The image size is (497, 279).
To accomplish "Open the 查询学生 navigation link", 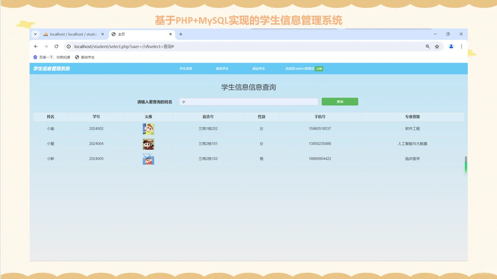I will pyautogui.click(x=222, y=69).
